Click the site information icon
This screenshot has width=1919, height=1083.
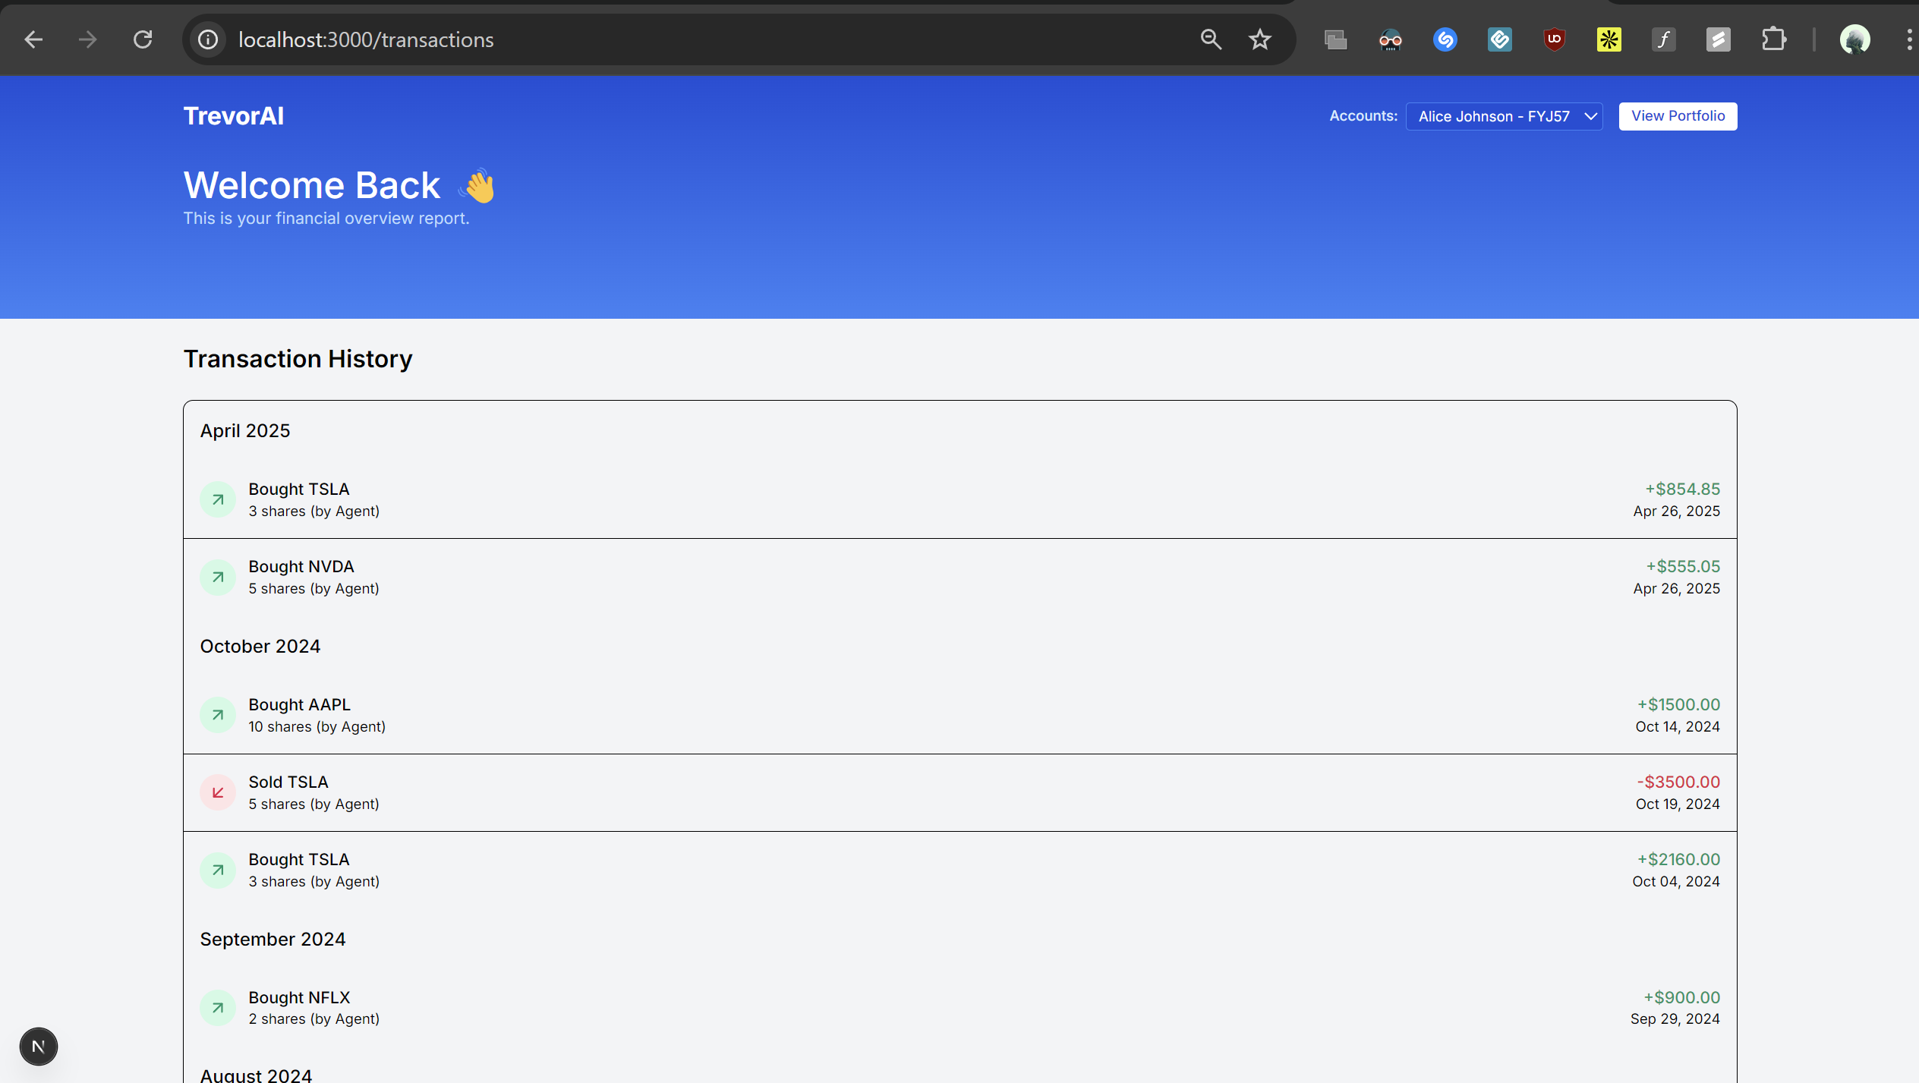pyautogui.click(x=208, y=39)
